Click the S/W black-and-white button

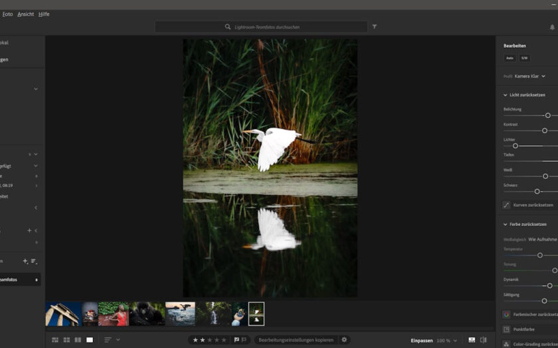524,58
